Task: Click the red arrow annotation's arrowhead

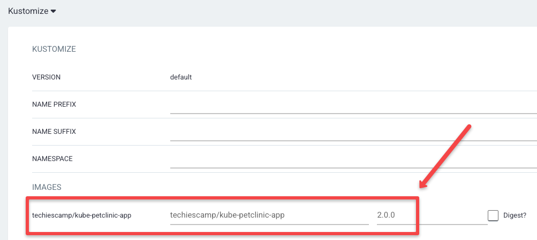Action: click(423, 185)
